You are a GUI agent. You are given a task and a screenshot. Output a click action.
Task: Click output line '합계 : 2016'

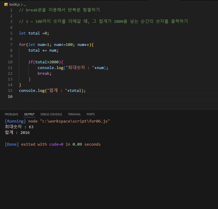(17, 132)
